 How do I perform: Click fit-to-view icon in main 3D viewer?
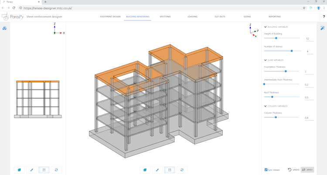pos(170,170)
